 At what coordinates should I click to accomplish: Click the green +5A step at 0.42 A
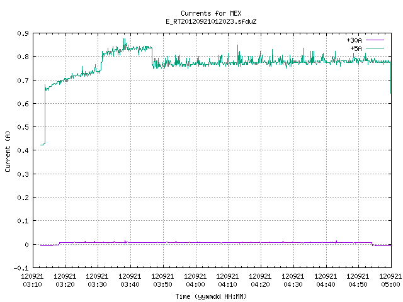pyautogui.click(x=43, y=145)
